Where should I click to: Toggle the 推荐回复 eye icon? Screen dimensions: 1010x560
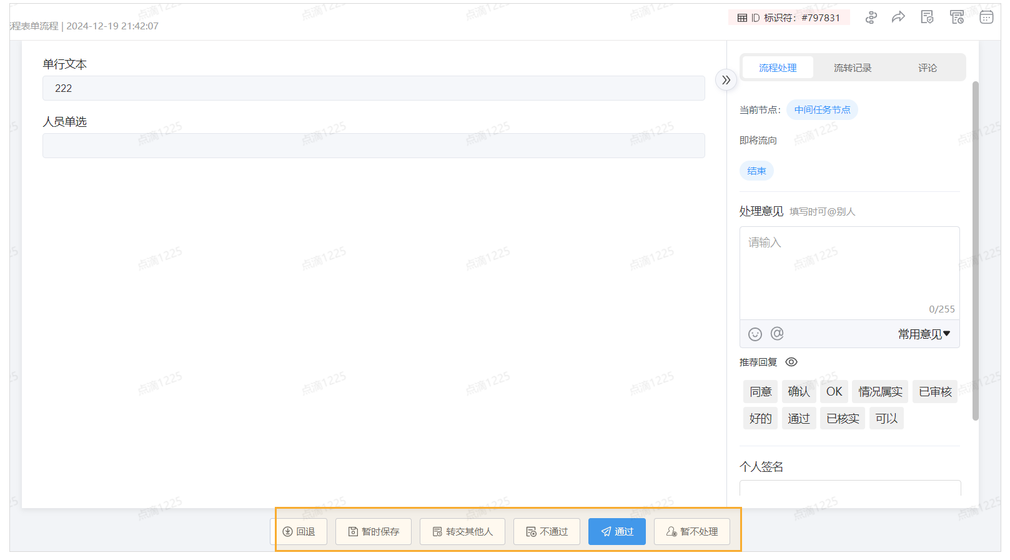click(791, 362)
